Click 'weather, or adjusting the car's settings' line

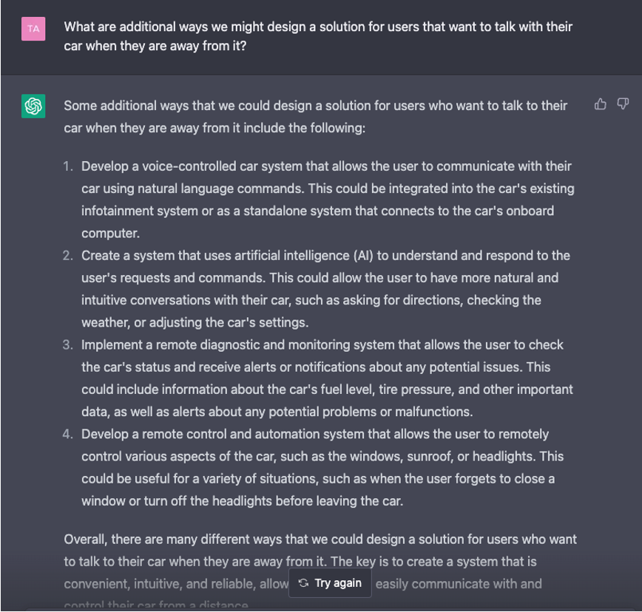pos(195,322)
